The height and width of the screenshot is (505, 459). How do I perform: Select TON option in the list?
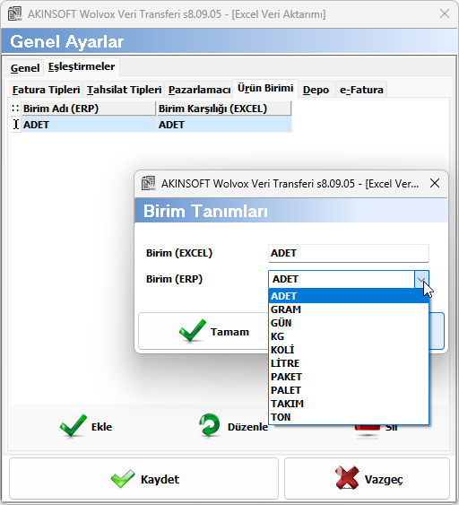click(x=348, y=417)
